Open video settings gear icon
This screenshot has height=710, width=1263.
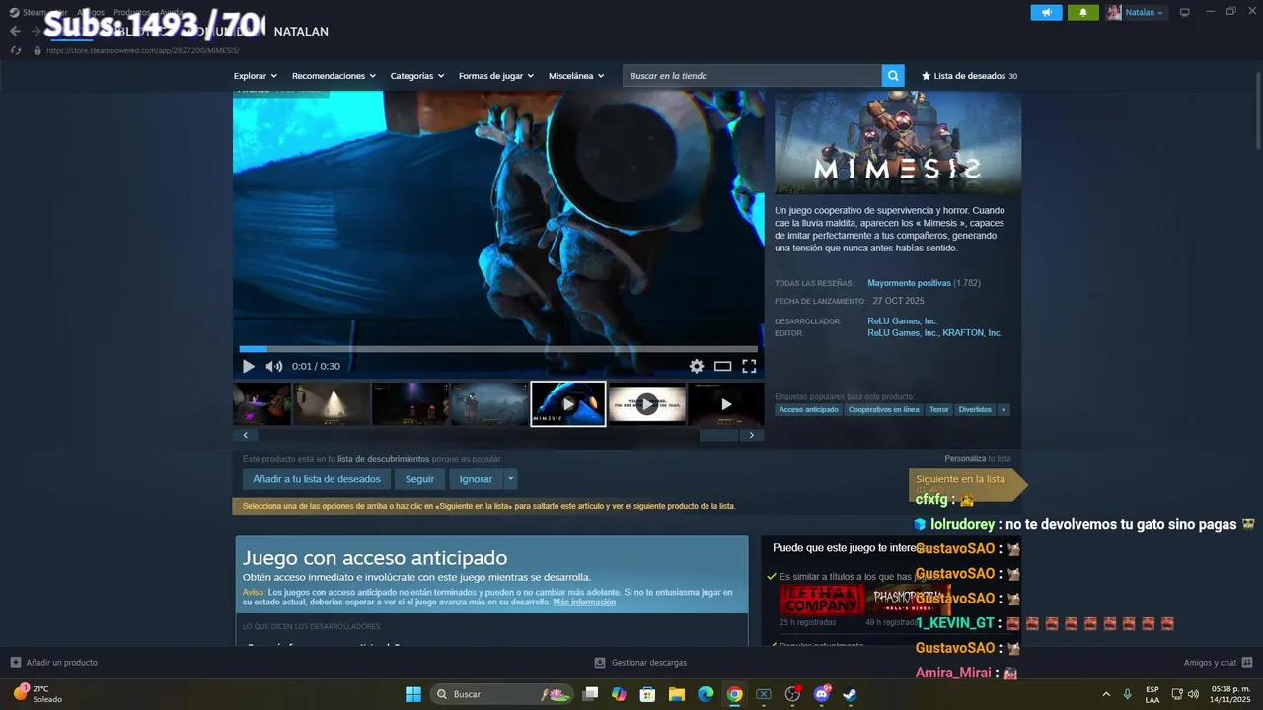[697, 366]
